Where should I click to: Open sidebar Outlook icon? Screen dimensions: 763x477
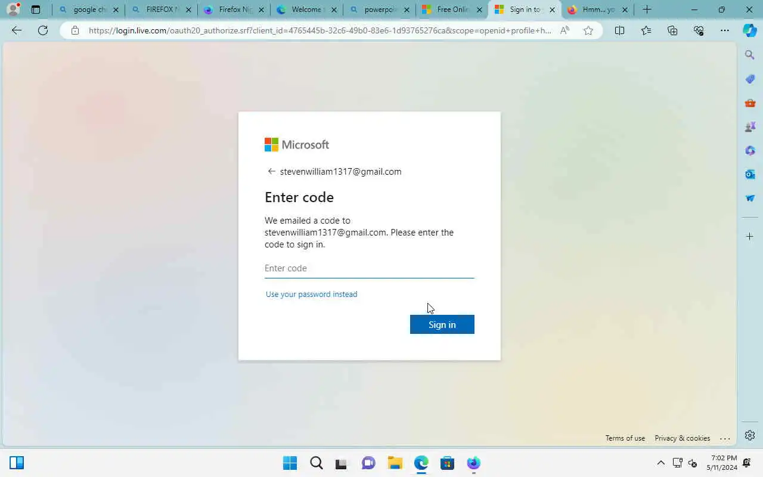(x=750, y=174)
